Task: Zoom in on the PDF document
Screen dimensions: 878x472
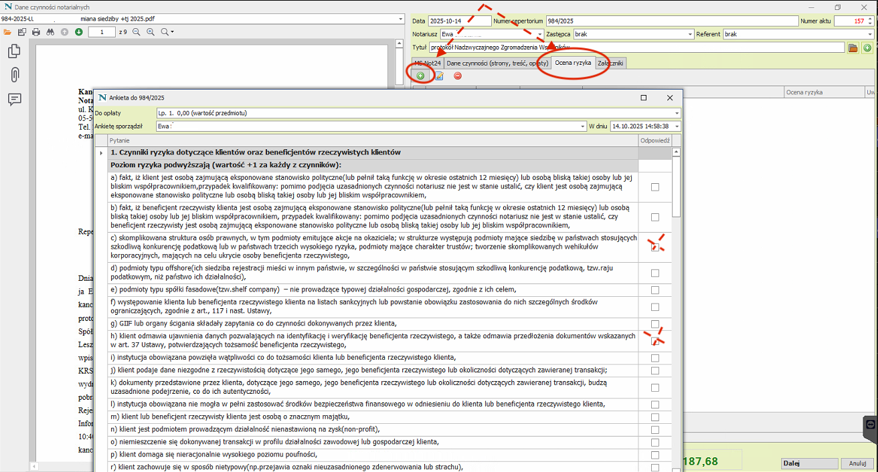Action: pos(151,31)
